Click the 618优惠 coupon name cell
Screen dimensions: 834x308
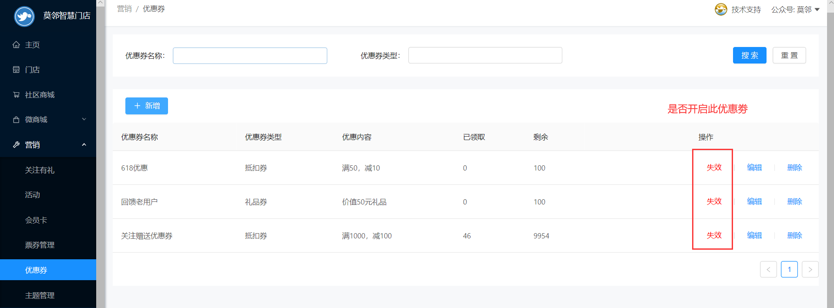point(135,168)
